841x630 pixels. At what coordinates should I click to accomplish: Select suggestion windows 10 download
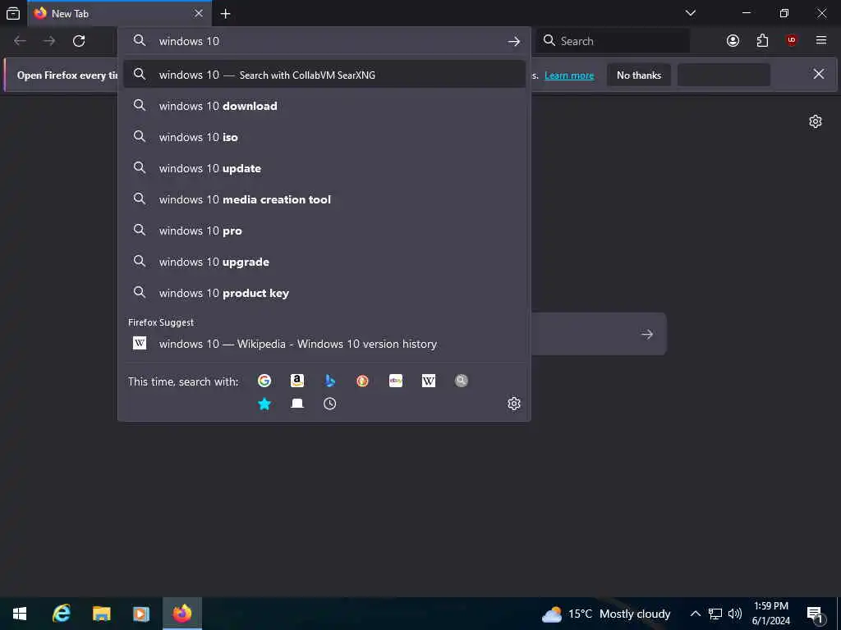point(324,106)
